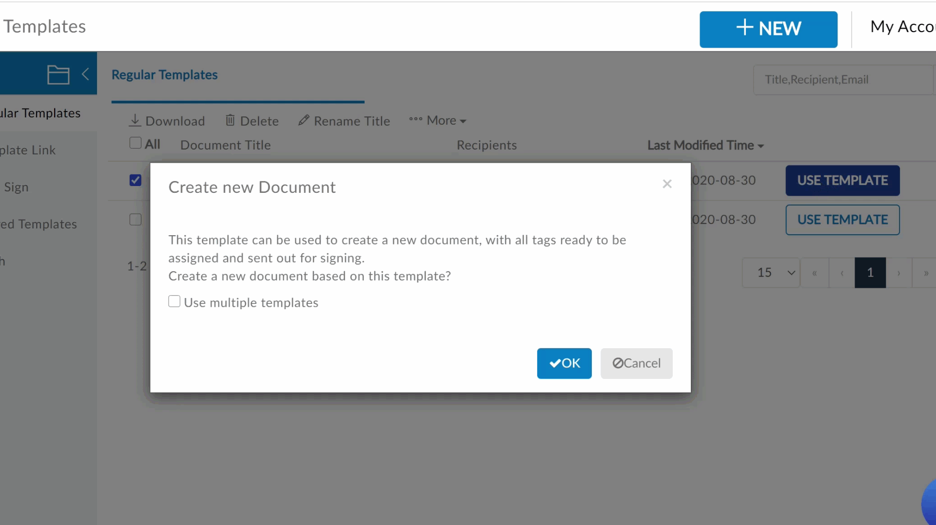Image resolution: width=936 pixels, height=525 pixels.
Task: Go to the last page of results
Action: (x=925, y=273)
